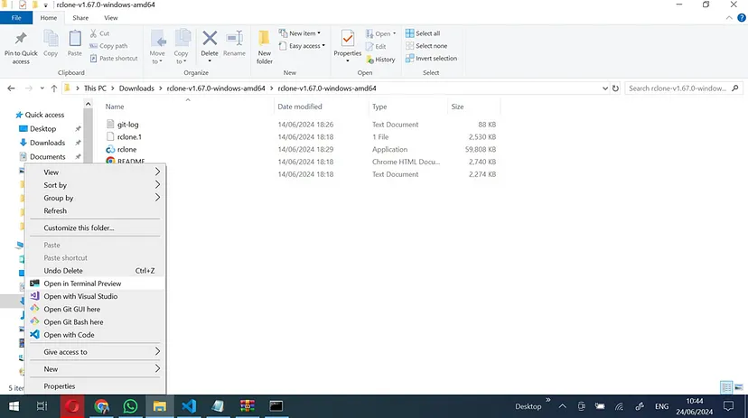Open Google Chrome from the taskbar

point(101,406)
